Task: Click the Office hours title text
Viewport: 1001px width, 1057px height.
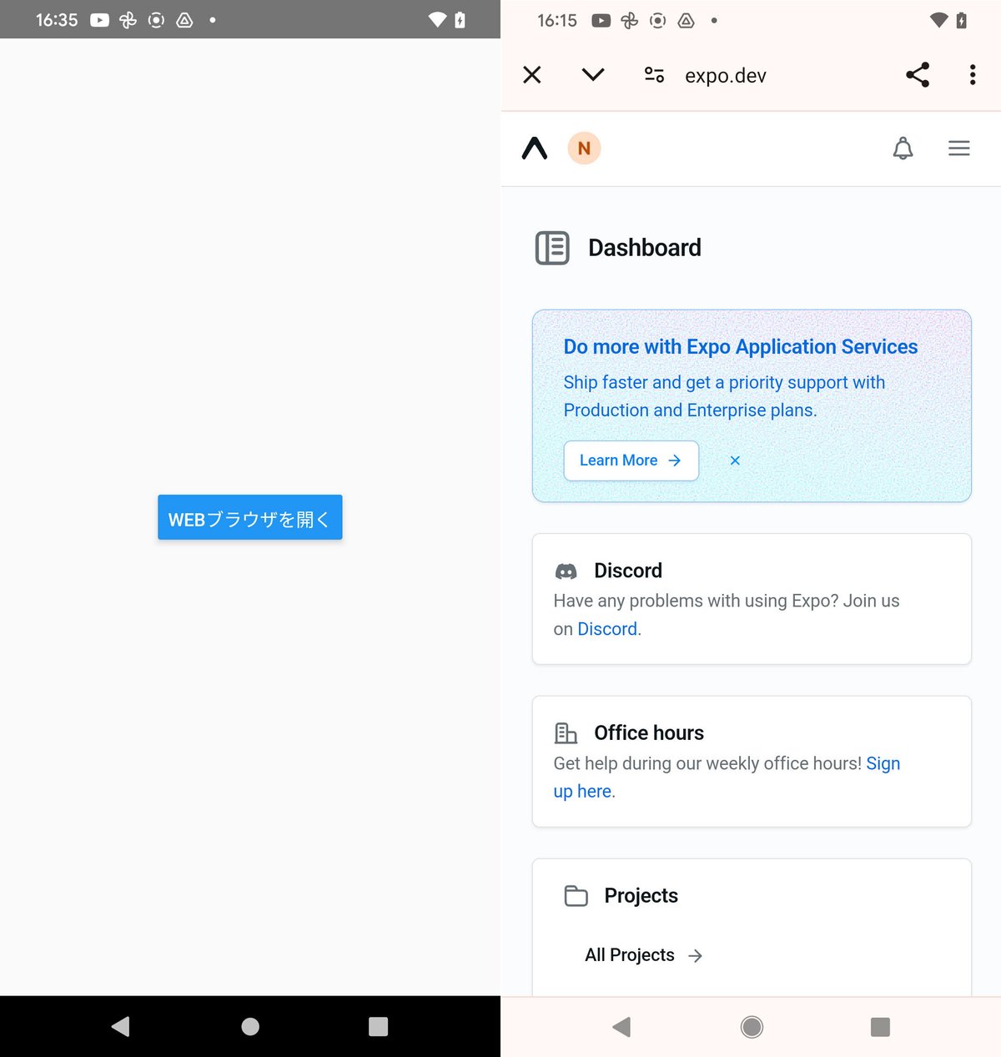Action: click(649, 732)
